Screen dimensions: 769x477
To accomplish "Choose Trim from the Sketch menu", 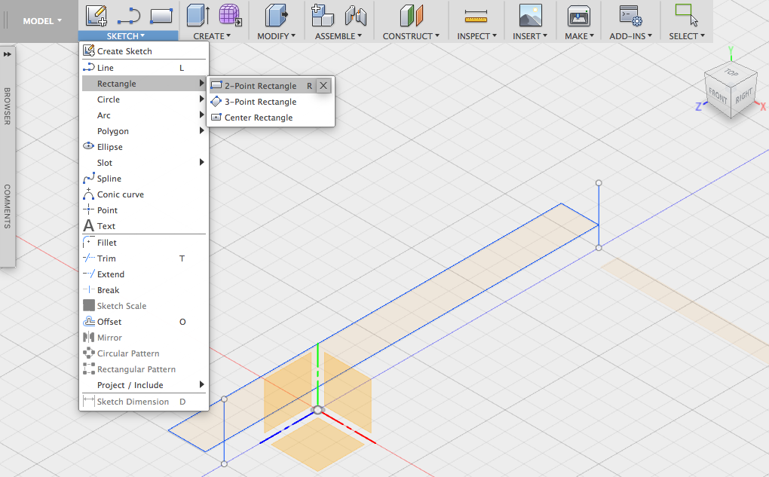I will [144, 258].
